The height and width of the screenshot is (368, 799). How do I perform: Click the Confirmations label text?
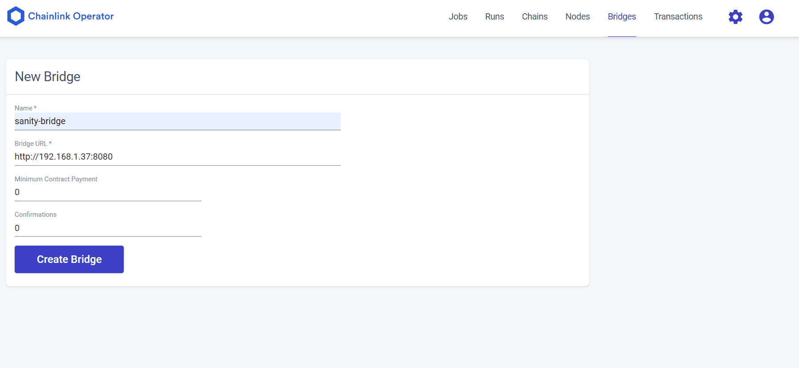click(x=35, y=215)
